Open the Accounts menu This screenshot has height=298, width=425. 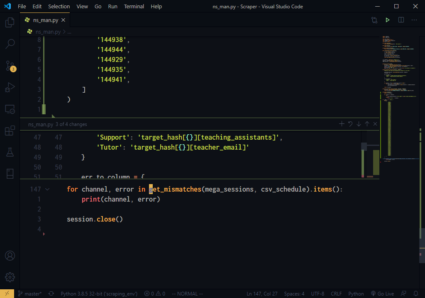point(10,256)
